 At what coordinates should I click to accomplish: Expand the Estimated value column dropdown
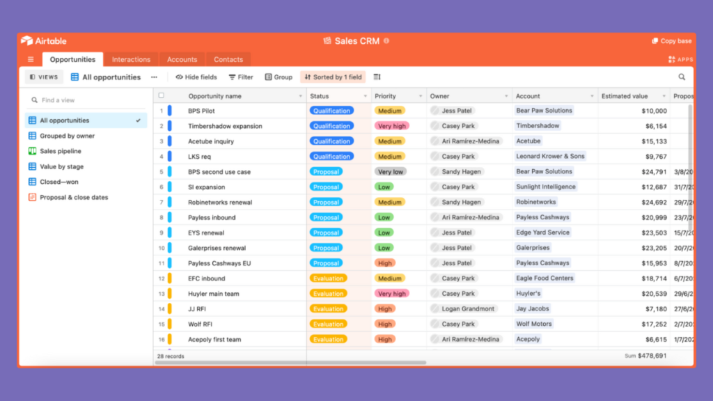(664, 96)
